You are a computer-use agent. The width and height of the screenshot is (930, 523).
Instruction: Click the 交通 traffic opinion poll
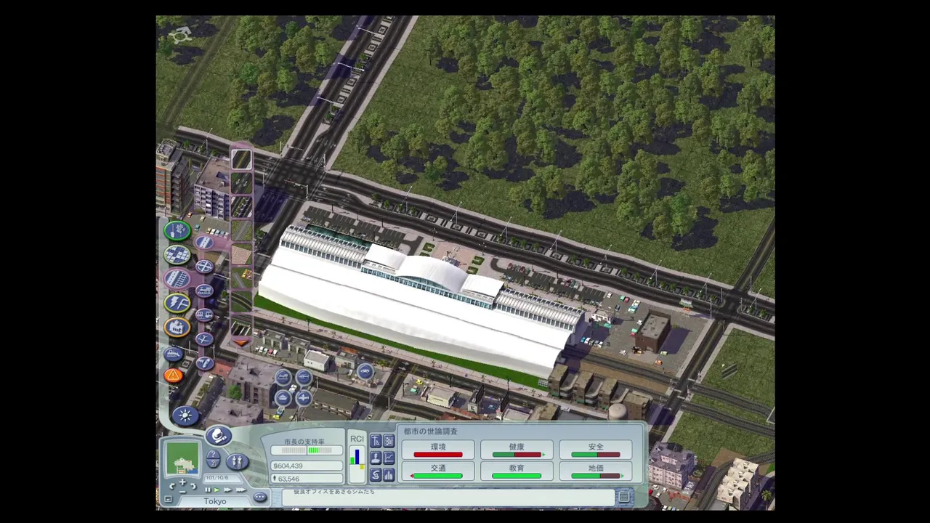(x=438, y=471)
